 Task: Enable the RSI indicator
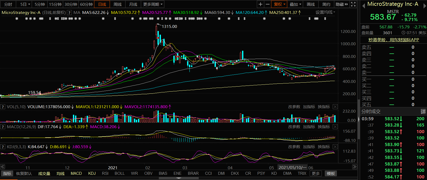[105, 174]
